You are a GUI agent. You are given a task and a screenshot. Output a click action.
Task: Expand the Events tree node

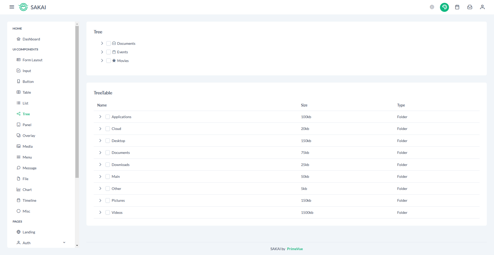pyautogui.click(x=102, y=52)
